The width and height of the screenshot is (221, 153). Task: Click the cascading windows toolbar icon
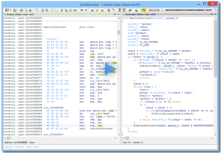pos(37,10)
